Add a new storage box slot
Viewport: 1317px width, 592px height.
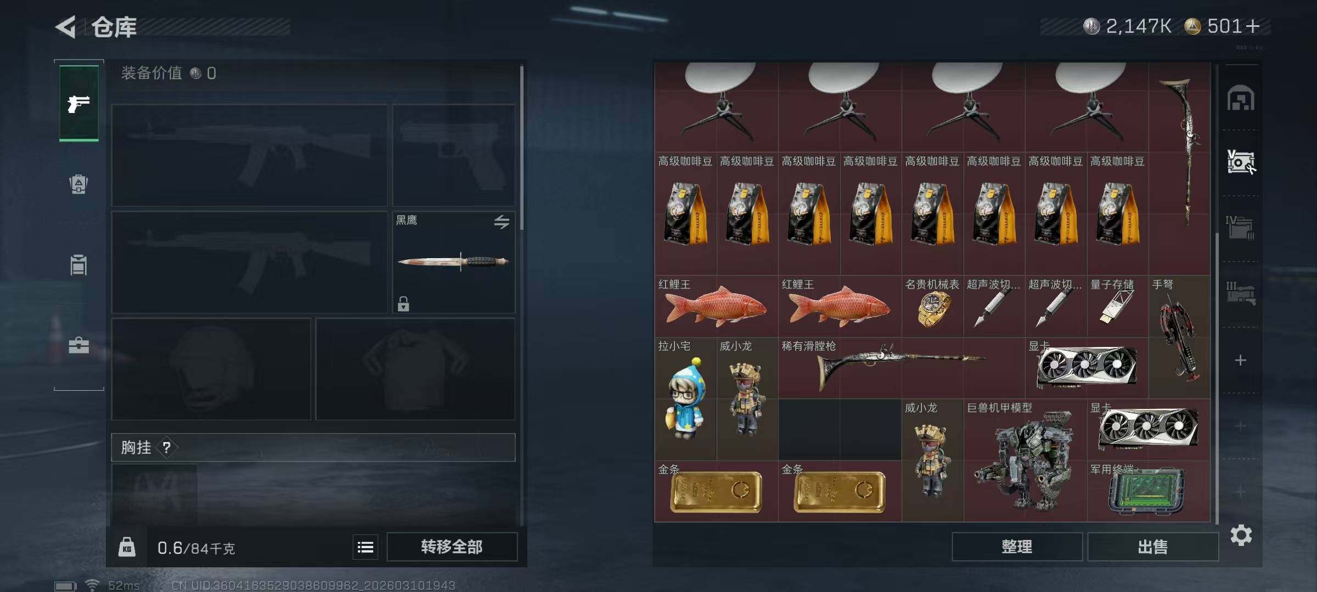coord(1241,360)
